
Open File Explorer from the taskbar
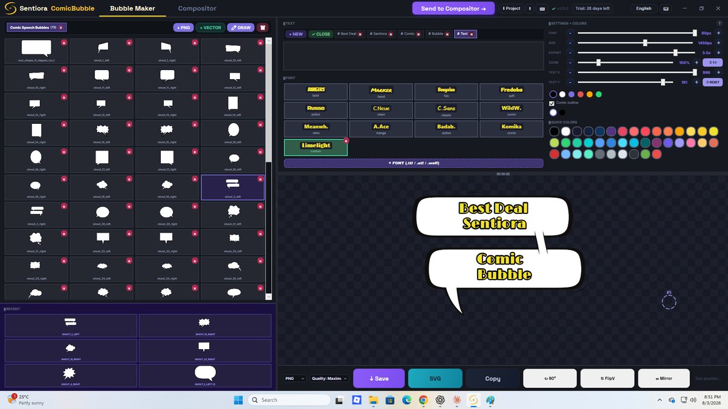click(373, 400)
